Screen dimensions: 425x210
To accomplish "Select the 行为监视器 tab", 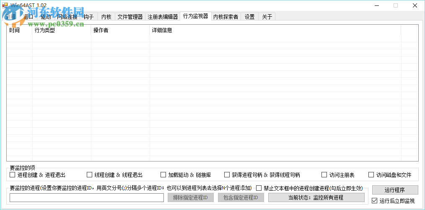I will click(x=196, y=16).
